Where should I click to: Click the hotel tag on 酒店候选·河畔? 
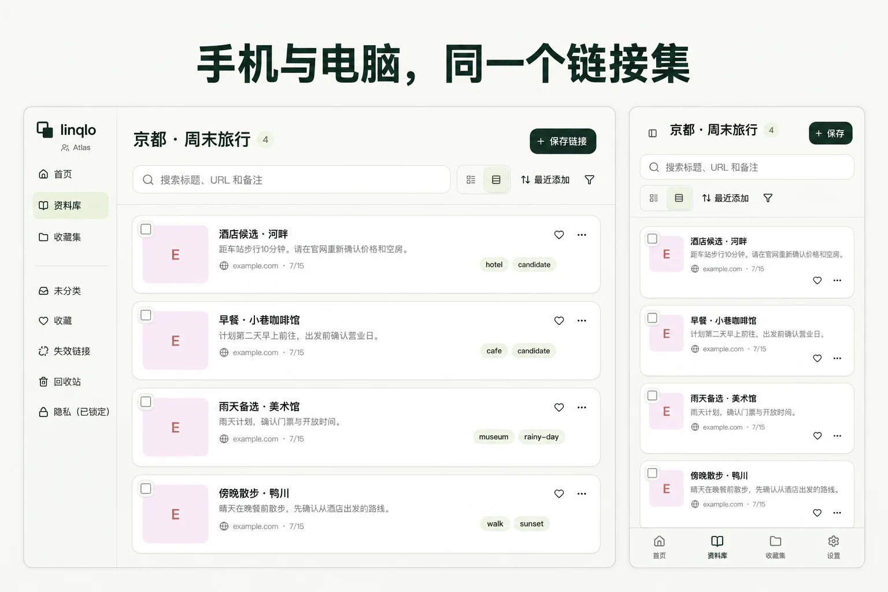494,265
